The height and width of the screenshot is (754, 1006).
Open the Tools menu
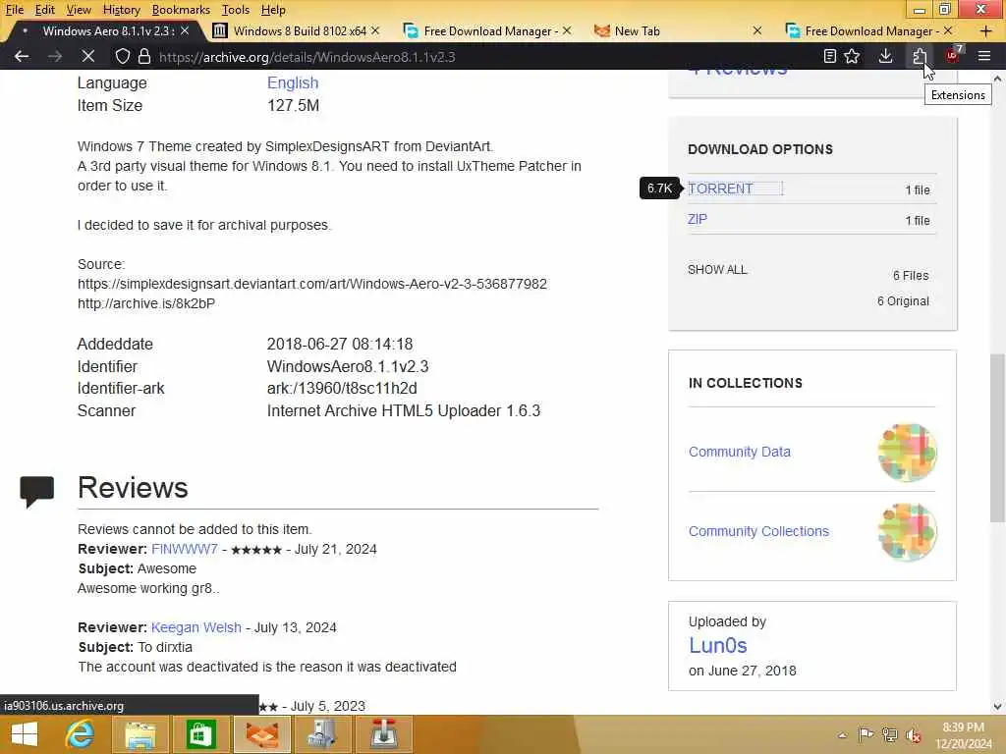(x=236, y=10)
